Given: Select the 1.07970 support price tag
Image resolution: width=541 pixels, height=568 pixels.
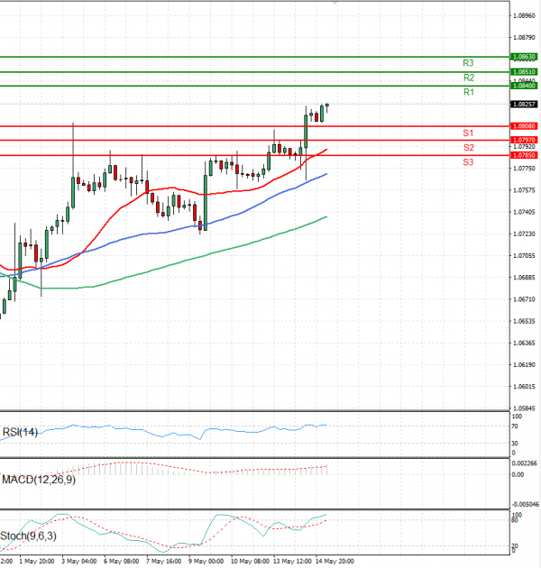Looking at the screenshot, I should (524, 140).
